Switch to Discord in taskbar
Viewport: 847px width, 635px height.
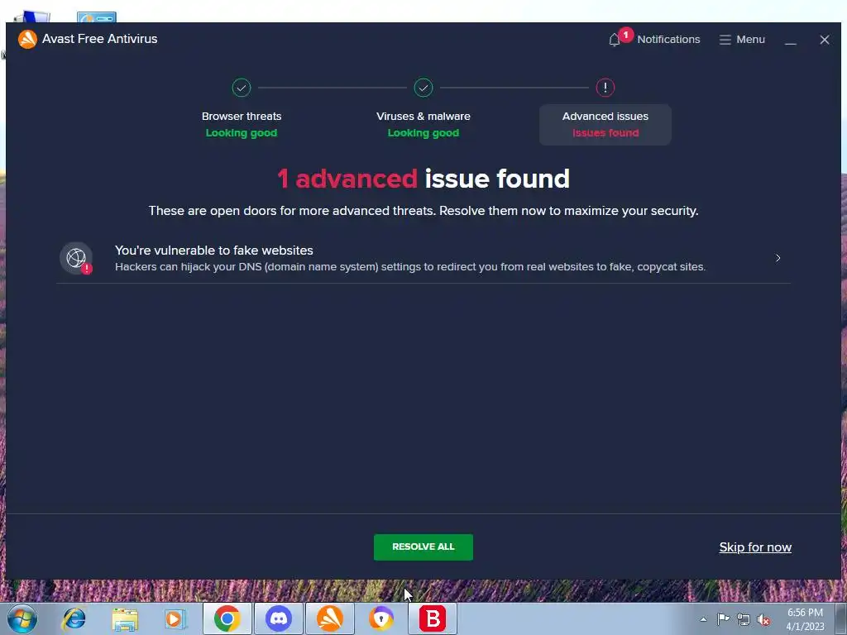point(279,618)
